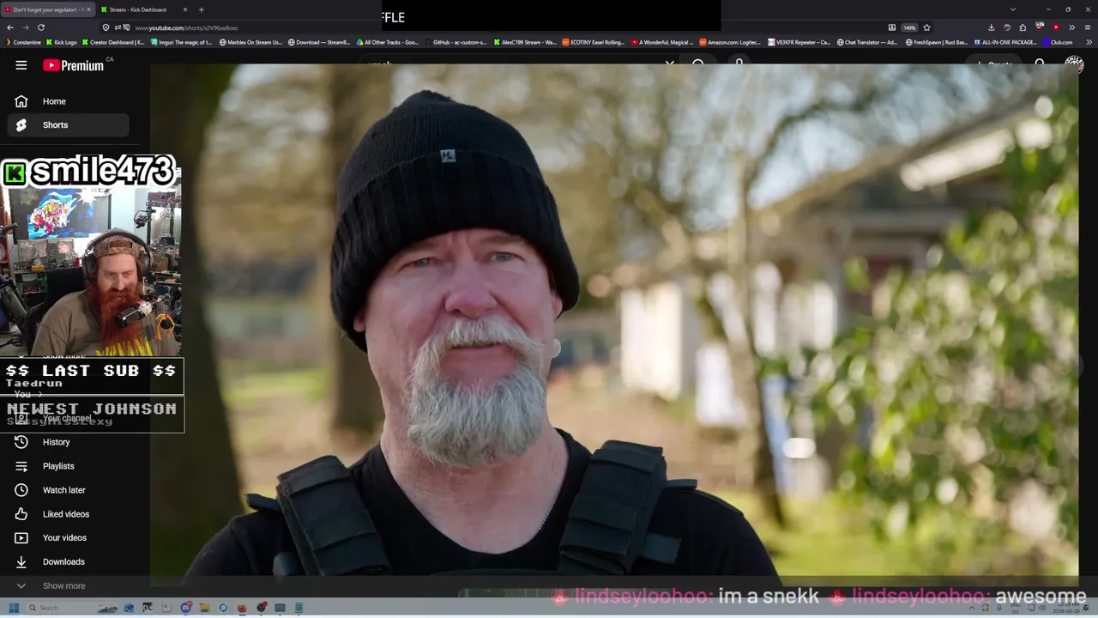Show more toolbar extensions chevron

1071,27
